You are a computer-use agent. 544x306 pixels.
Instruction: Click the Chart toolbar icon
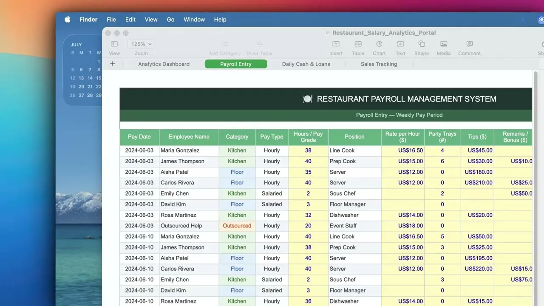pyautogui.click(x=379, y=44)
